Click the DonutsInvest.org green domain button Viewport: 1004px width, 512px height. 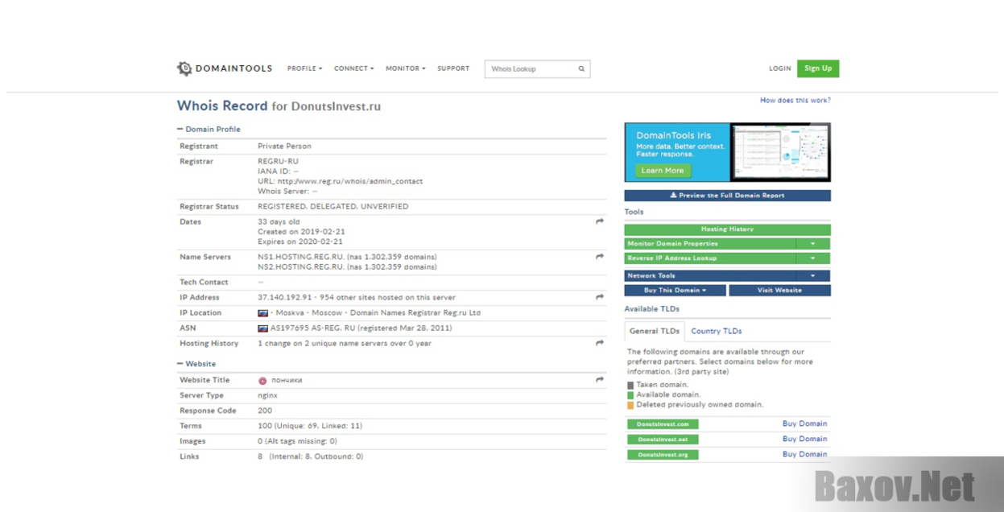tap(663, 455)
